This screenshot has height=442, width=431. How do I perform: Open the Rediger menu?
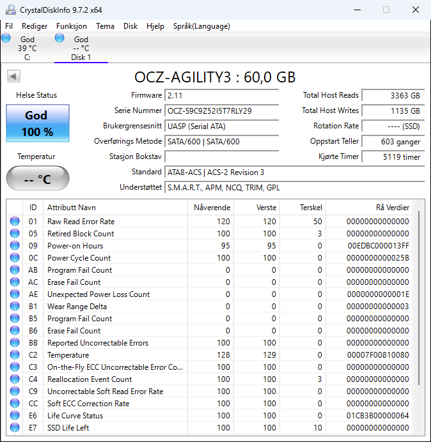pos(35,26)
